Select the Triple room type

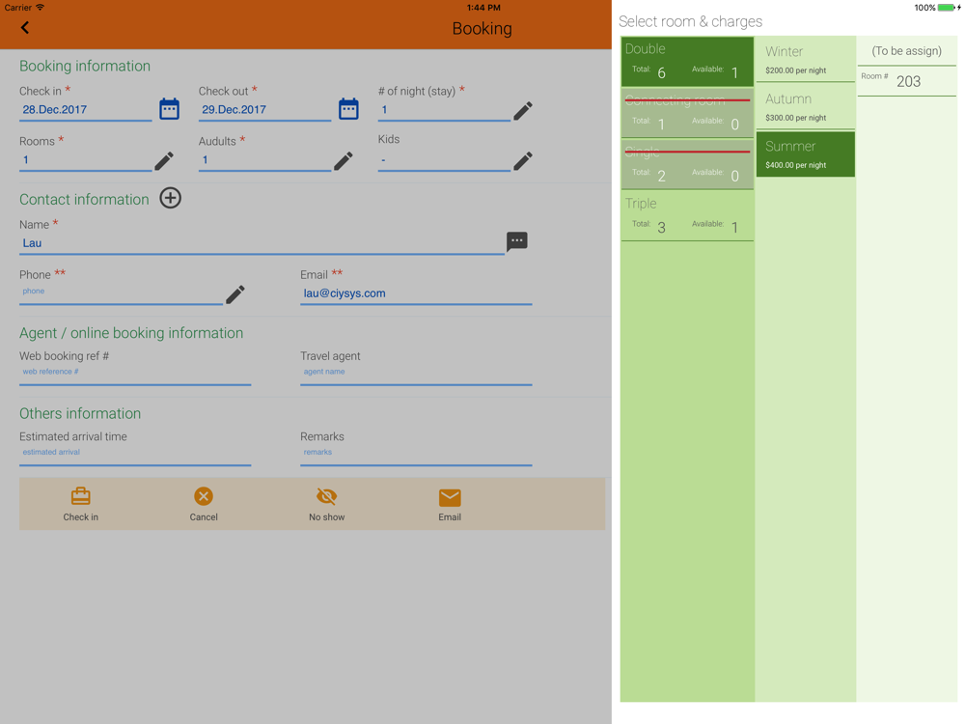point(687,216)
